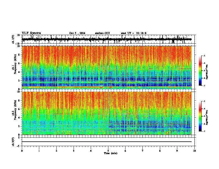This screenshot has width=219, height=169.
Task: Select the ch.2 colorbar log(PSD) label
Action: [x=207, y=117]
